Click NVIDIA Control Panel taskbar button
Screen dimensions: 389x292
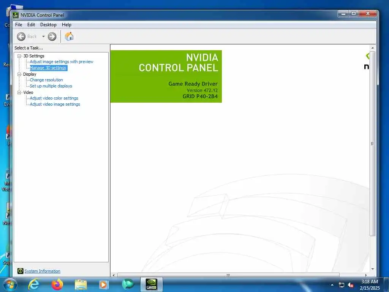click(152, 284)
